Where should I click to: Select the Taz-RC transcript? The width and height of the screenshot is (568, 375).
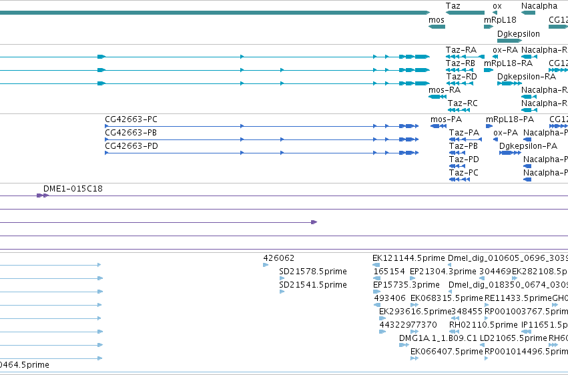tap(459, 110)
